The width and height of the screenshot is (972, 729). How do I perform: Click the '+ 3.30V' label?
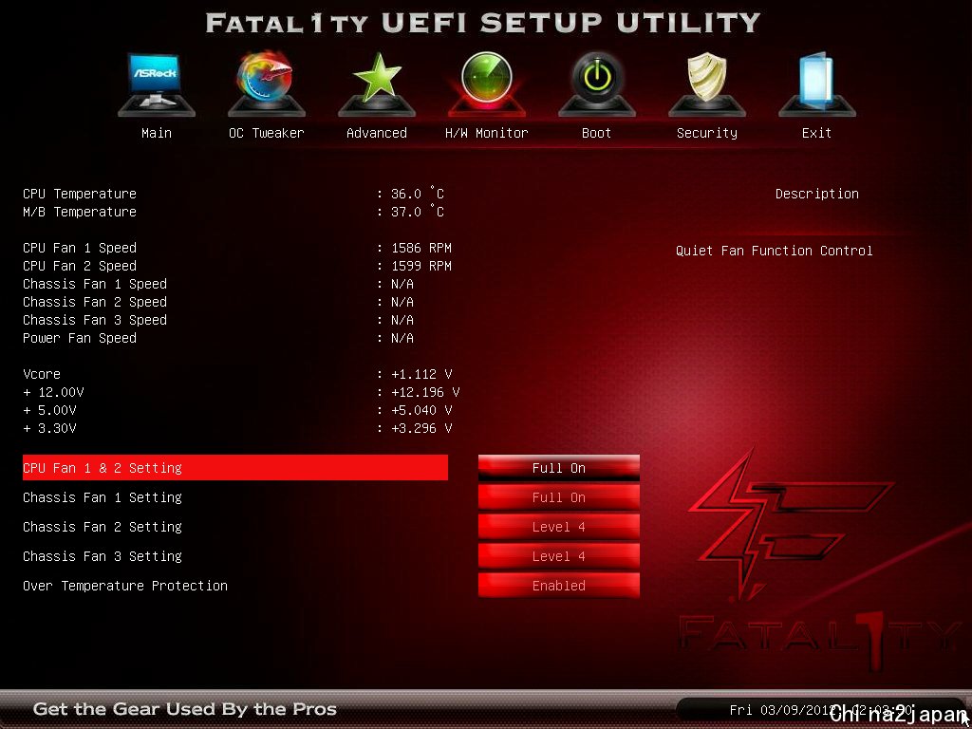(49, 428)
